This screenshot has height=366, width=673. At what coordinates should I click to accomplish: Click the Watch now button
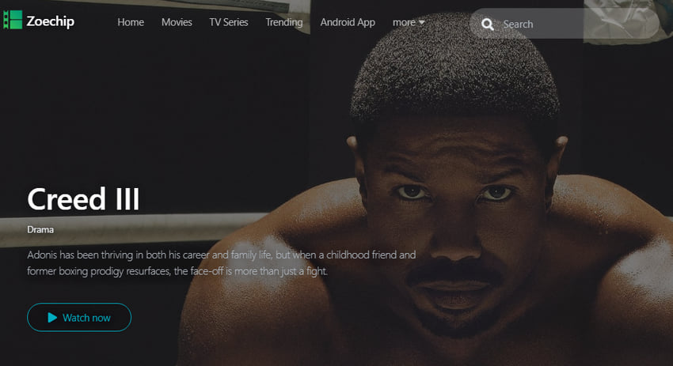pos(79,318)
